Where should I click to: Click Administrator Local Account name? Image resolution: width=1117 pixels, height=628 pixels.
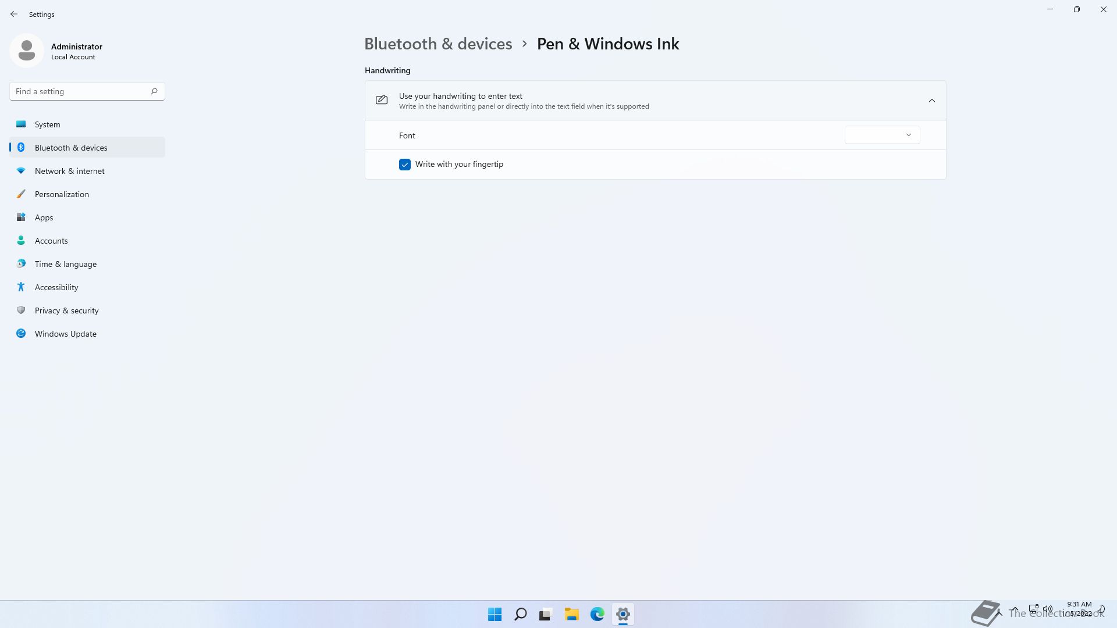coord(76,51)
